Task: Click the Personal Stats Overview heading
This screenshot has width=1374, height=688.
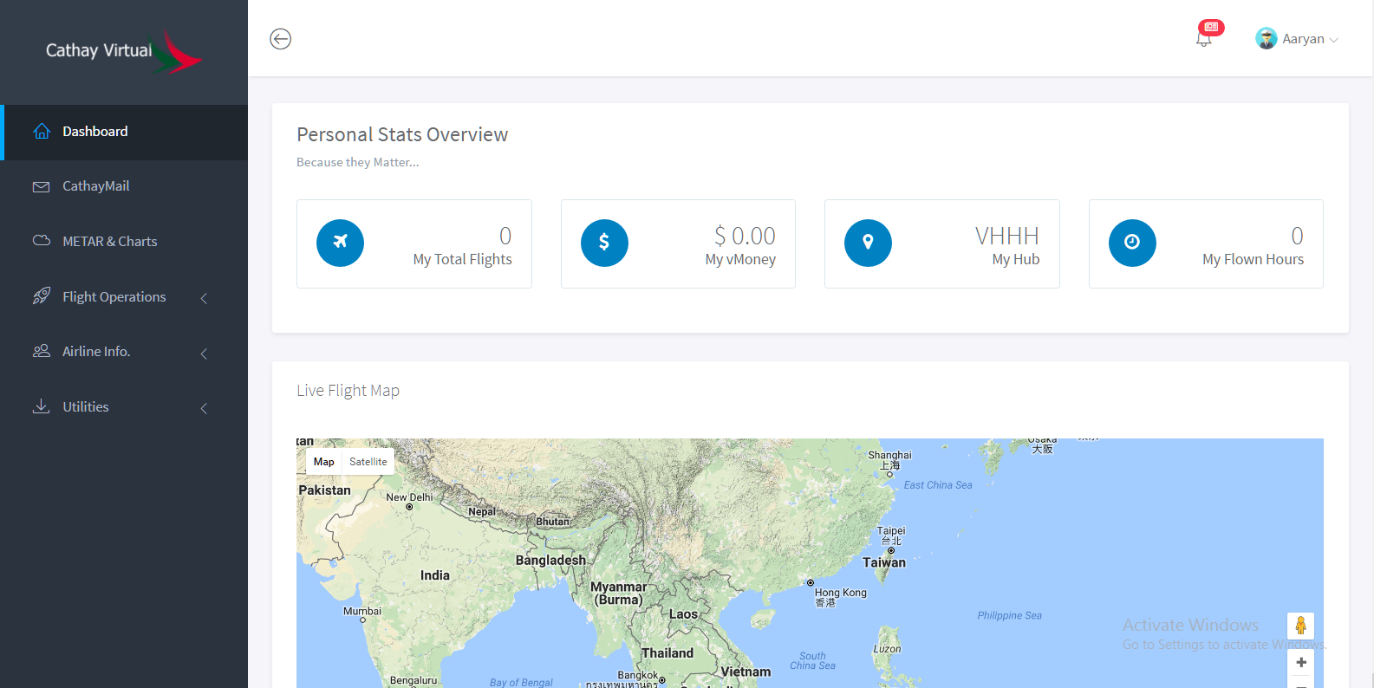Action: click(402, 134)
